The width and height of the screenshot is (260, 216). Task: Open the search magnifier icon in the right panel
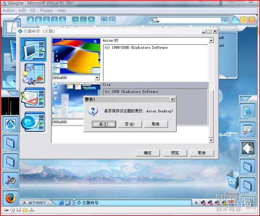pos(247,129)
